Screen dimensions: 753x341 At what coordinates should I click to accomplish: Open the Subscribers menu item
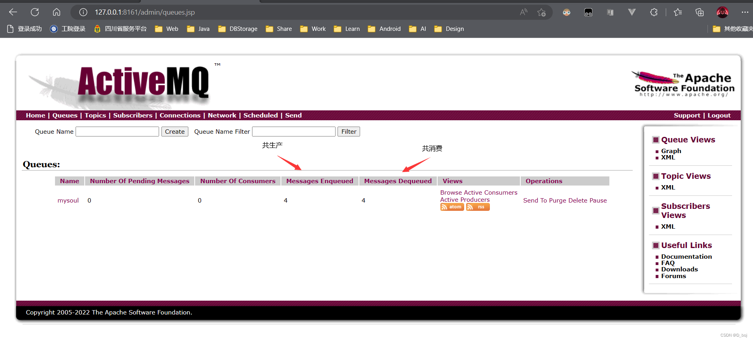coord(133,115)
